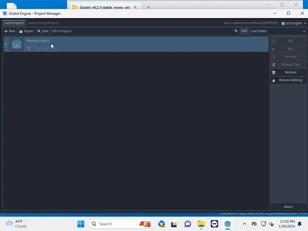Open Asset Library Projects tab
Viewport: 308px width, 231px height.
44,23
